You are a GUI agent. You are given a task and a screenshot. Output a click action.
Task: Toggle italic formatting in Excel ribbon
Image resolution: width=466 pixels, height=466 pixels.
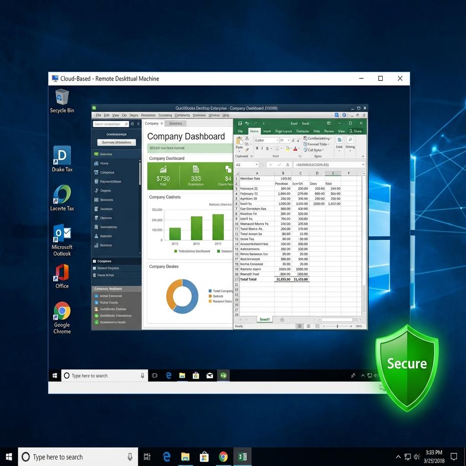click(x=262, y=148)
